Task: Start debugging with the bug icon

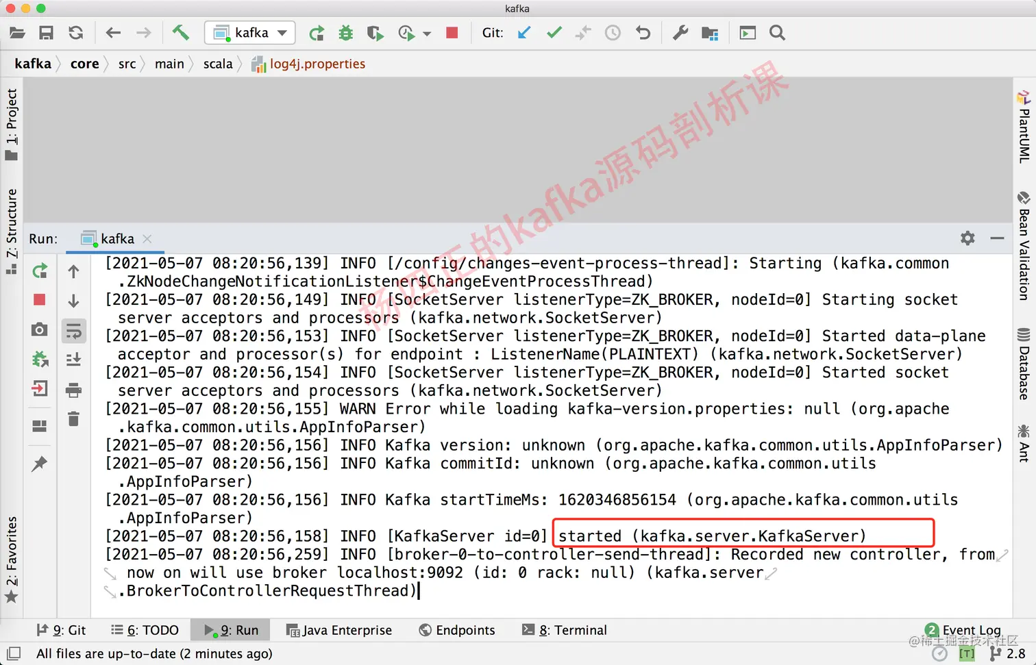Action: click(346, 33)
